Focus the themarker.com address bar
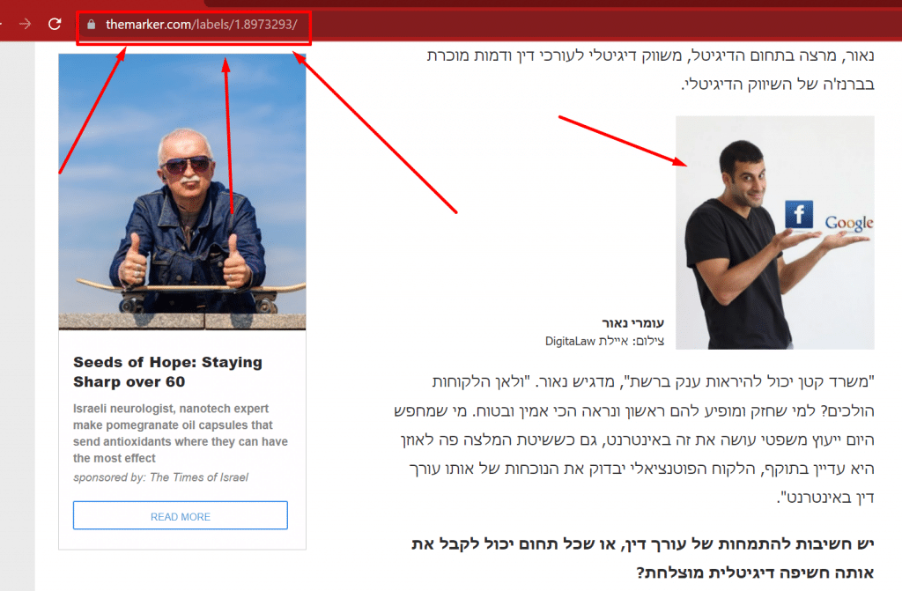This screenshot has width=902, height=591. click(x=195, y=25)
